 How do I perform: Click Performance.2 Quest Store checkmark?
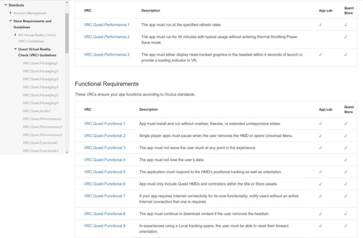[x=345, y=37]
